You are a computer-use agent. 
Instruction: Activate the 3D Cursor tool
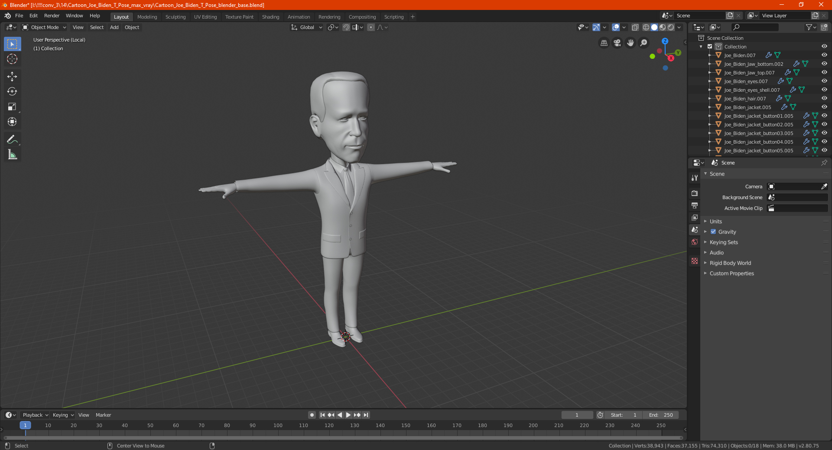12,59
